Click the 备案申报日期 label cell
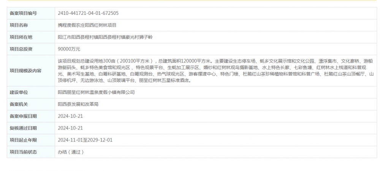The image size is (380, 171). [x=31, y=116]
